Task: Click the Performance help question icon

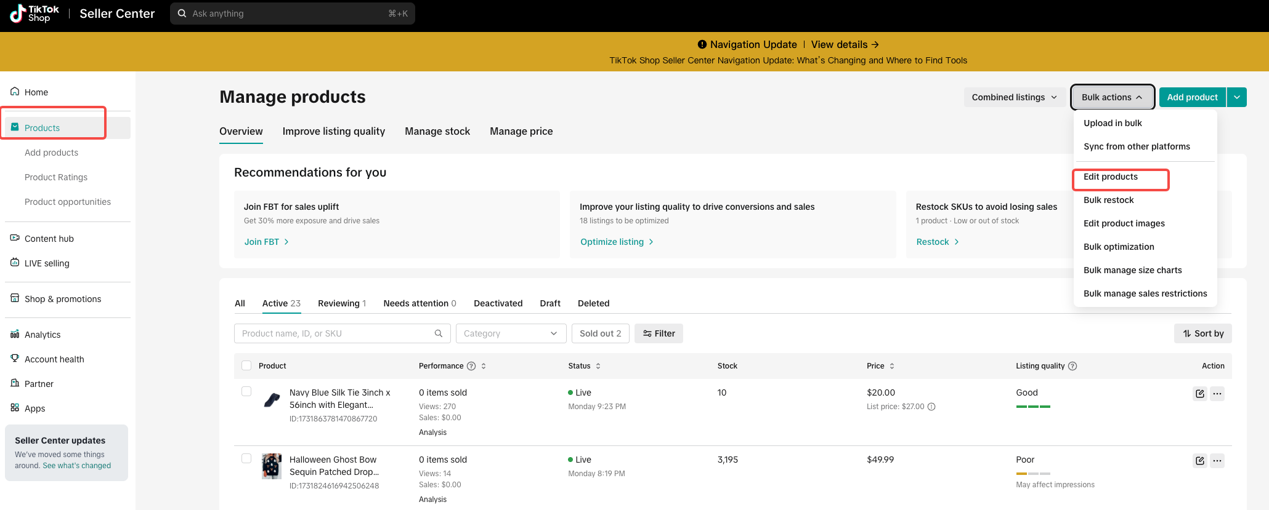Action: pos(471,366)
